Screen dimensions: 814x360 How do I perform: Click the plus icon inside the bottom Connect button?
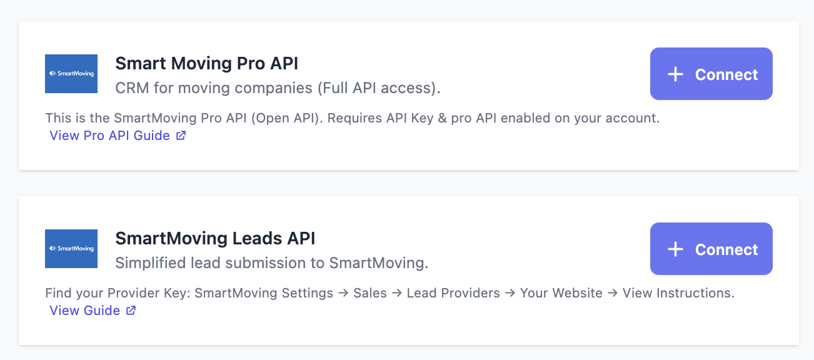(675, 249)
